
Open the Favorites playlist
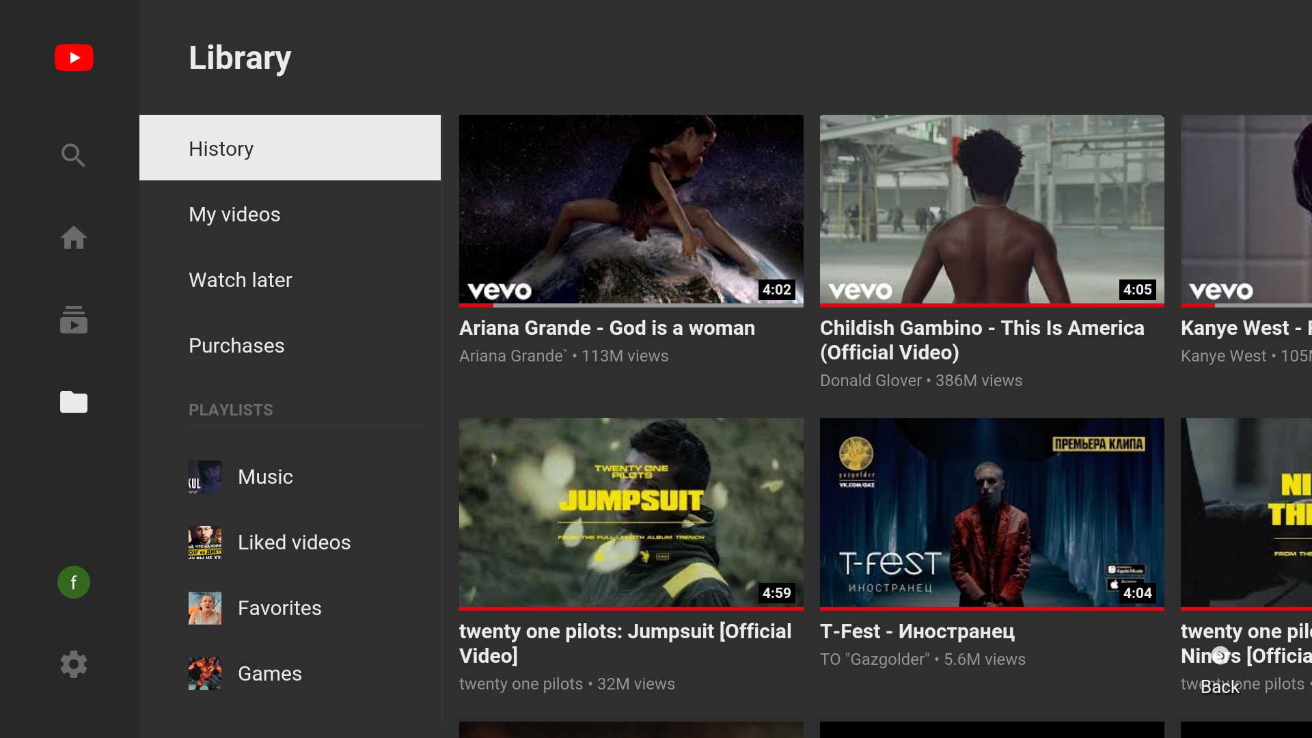pyautogui.click(x=279, y=607)
